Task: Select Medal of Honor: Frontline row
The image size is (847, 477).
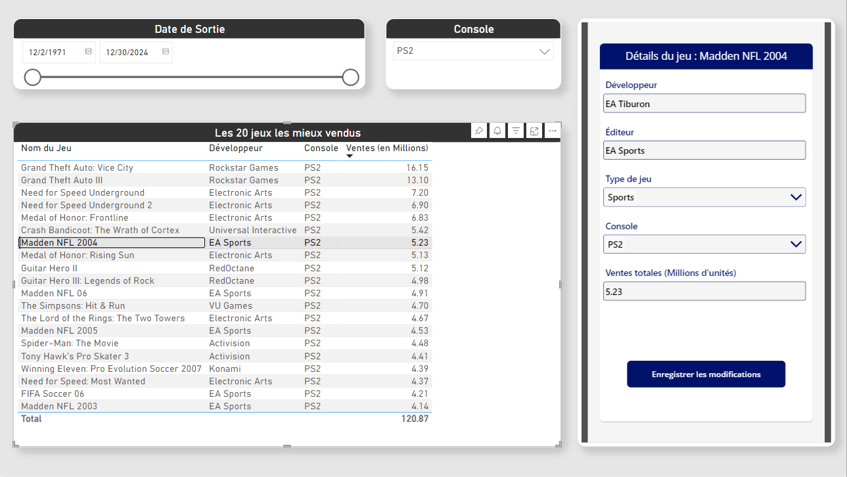Action: [x=224, y=217]
